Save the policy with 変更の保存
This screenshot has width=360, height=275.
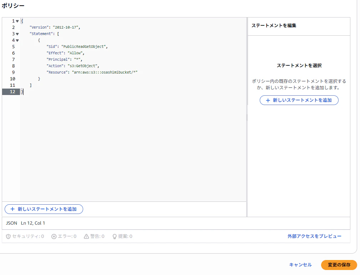click(x=339, y=265)
